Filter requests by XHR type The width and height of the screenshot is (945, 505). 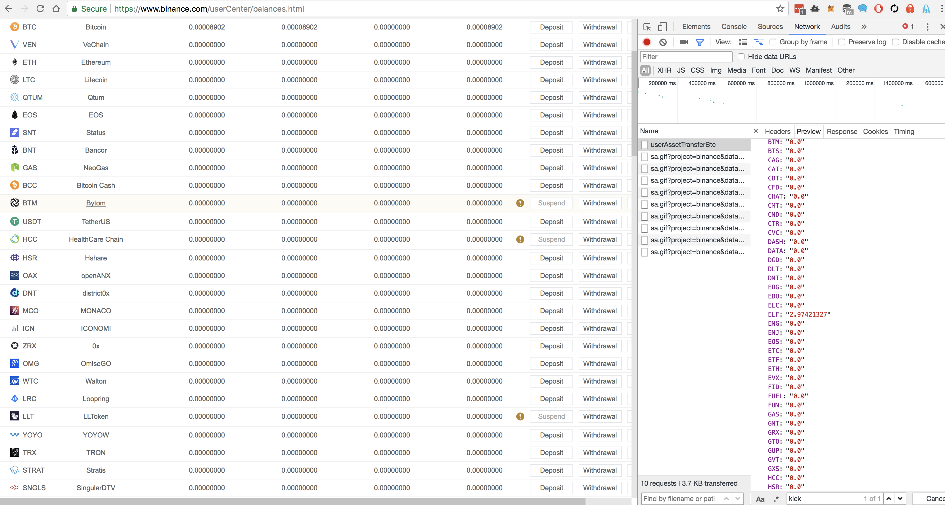664,70
